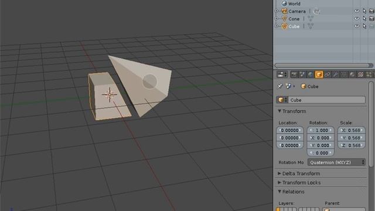Toggle Cone renderability icon in outliner
This screenshot has height=211, width=375.
(x=372, y=18)
